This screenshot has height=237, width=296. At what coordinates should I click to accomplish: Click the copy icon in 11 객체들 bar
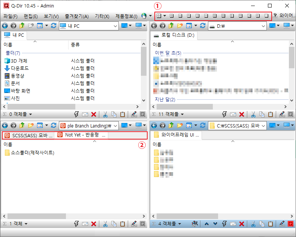(262, 114)
